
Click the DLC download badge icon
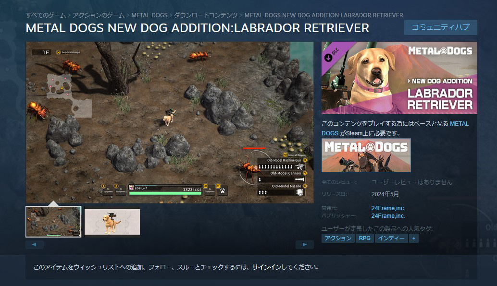click(x=328, y=57)
